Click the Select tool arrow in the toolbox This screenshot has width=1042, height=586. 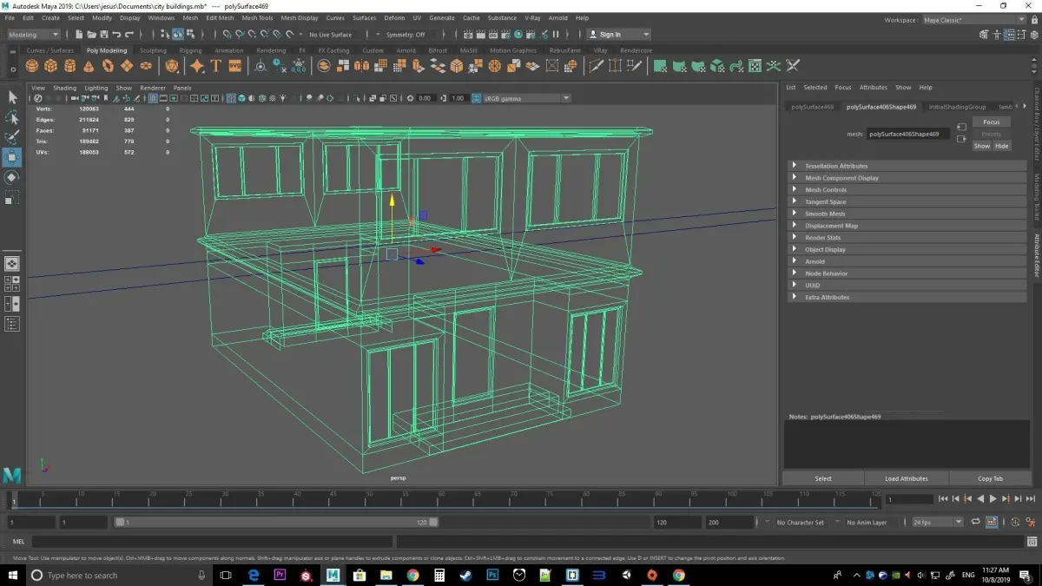click(x=12, y=97)
